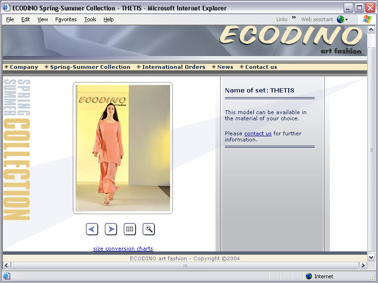Open the Edit menu
Viewport: 378px width, 283px height.
pos(26,19)
